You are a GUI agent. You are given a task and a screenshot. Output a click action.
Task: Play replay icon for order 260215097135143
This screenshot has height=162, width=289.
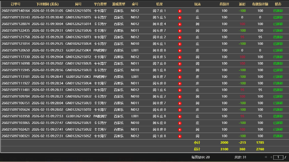[180, 17]
